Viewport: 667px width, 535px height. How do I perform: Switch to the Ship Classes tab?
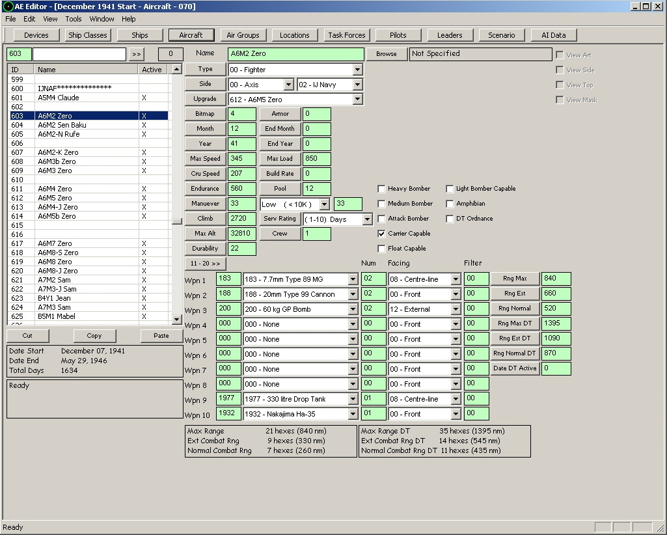point(88,35)
